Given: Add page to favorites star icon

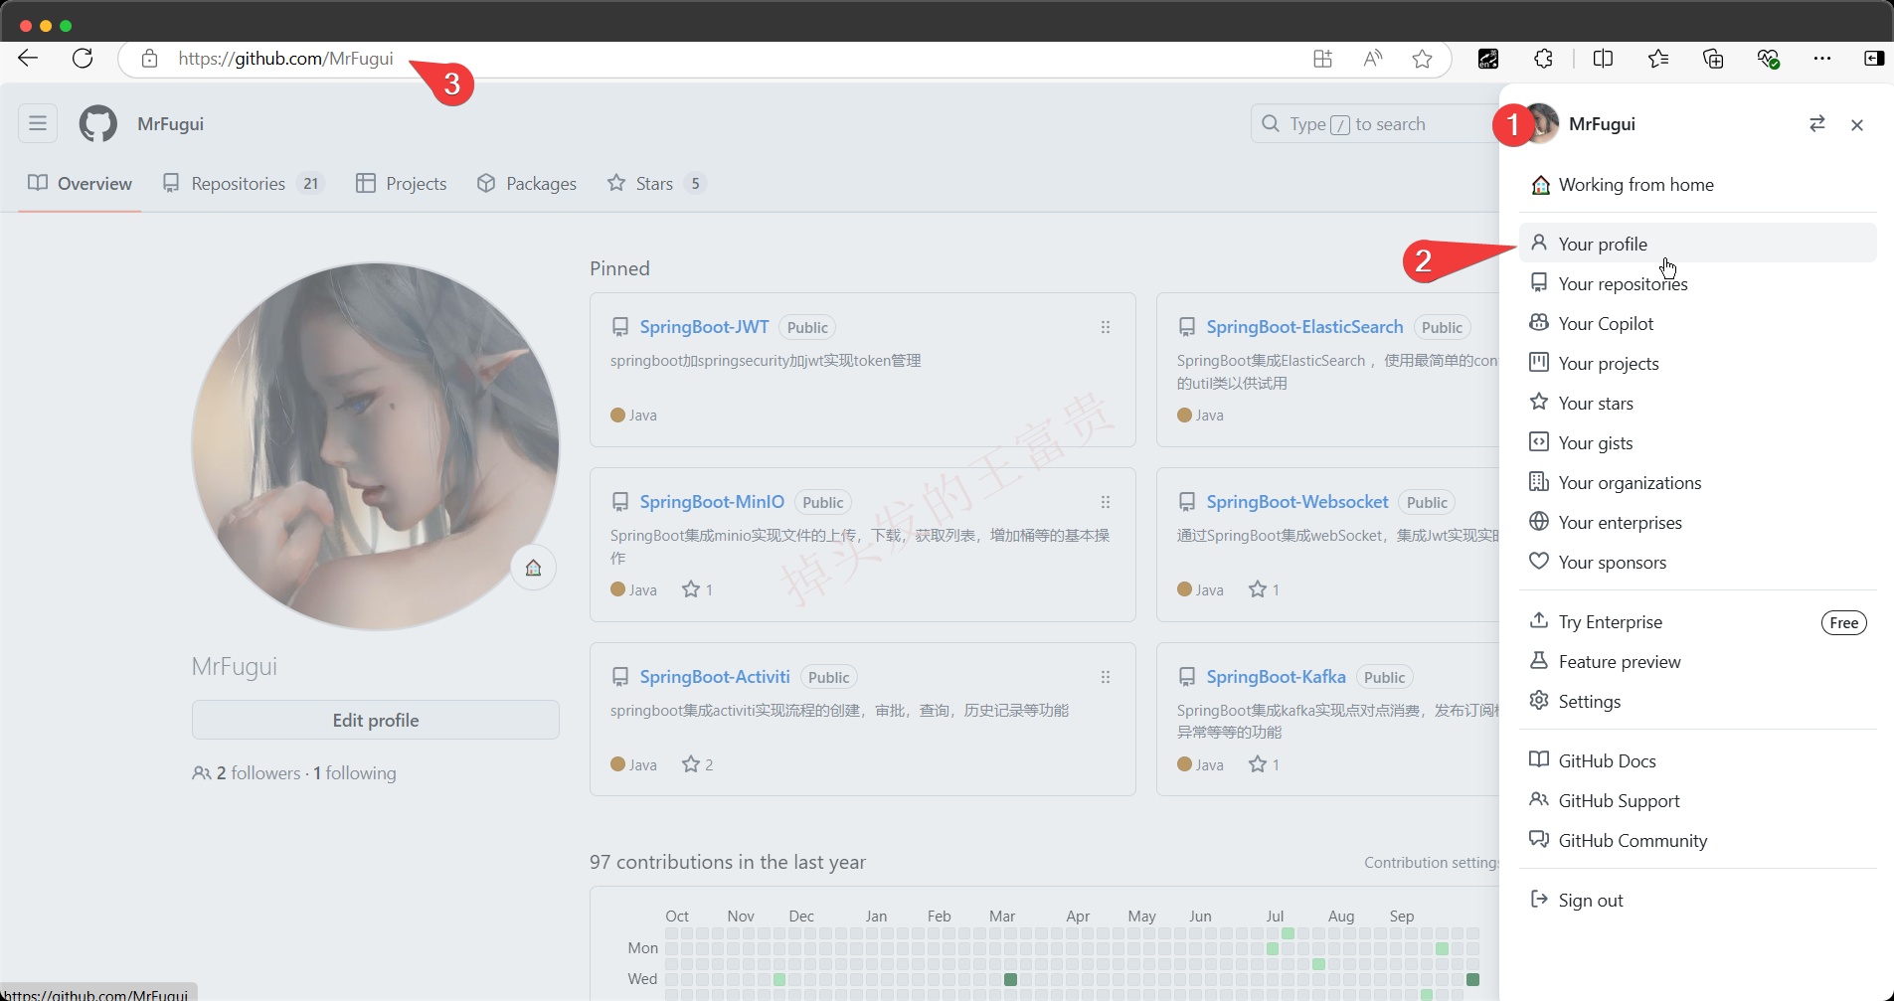Looking at the screenshot, I should click(1423, 59).
